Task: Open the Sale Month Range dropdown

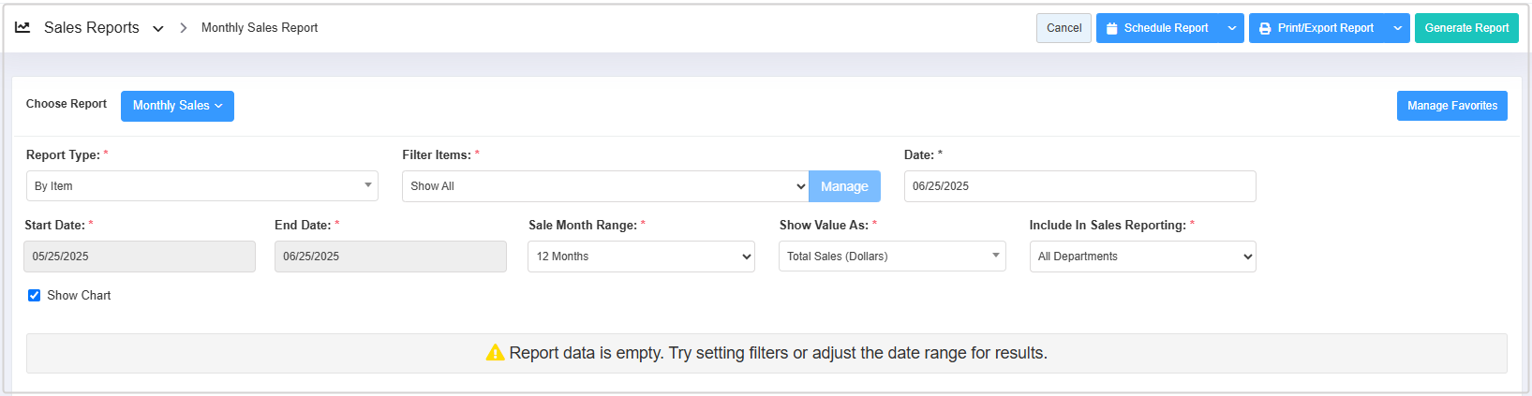Action: (x=641, y=257)
